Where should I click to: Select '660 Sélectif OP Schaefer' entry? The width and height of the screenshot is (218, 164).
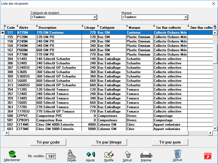pos(59,85)
